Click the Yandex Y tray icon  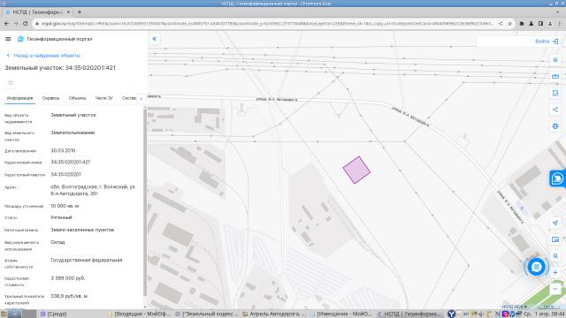[x=451, y=314]
